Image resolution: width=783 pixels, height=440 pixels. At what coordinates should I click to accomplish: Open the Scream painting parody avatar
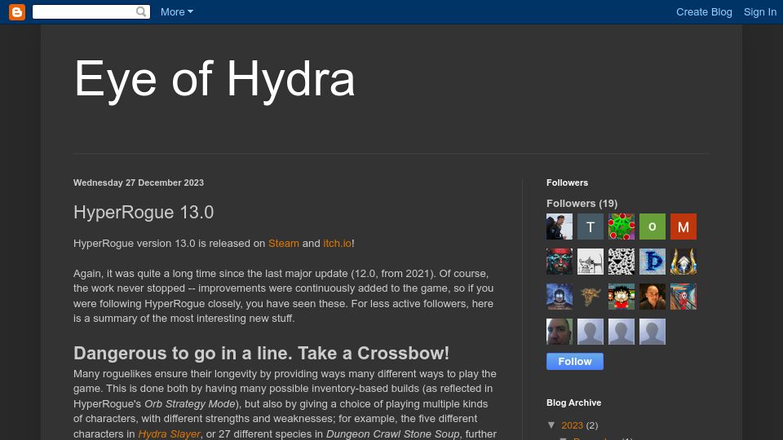(683, 297)
